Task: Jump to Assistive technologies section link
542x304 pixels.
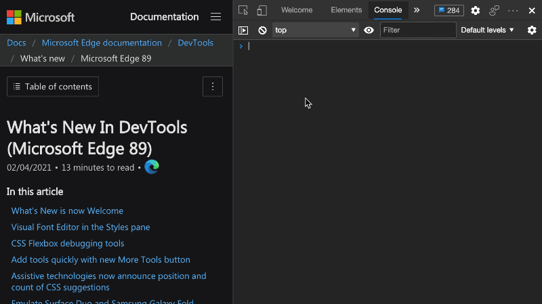Action: point(108,282)
